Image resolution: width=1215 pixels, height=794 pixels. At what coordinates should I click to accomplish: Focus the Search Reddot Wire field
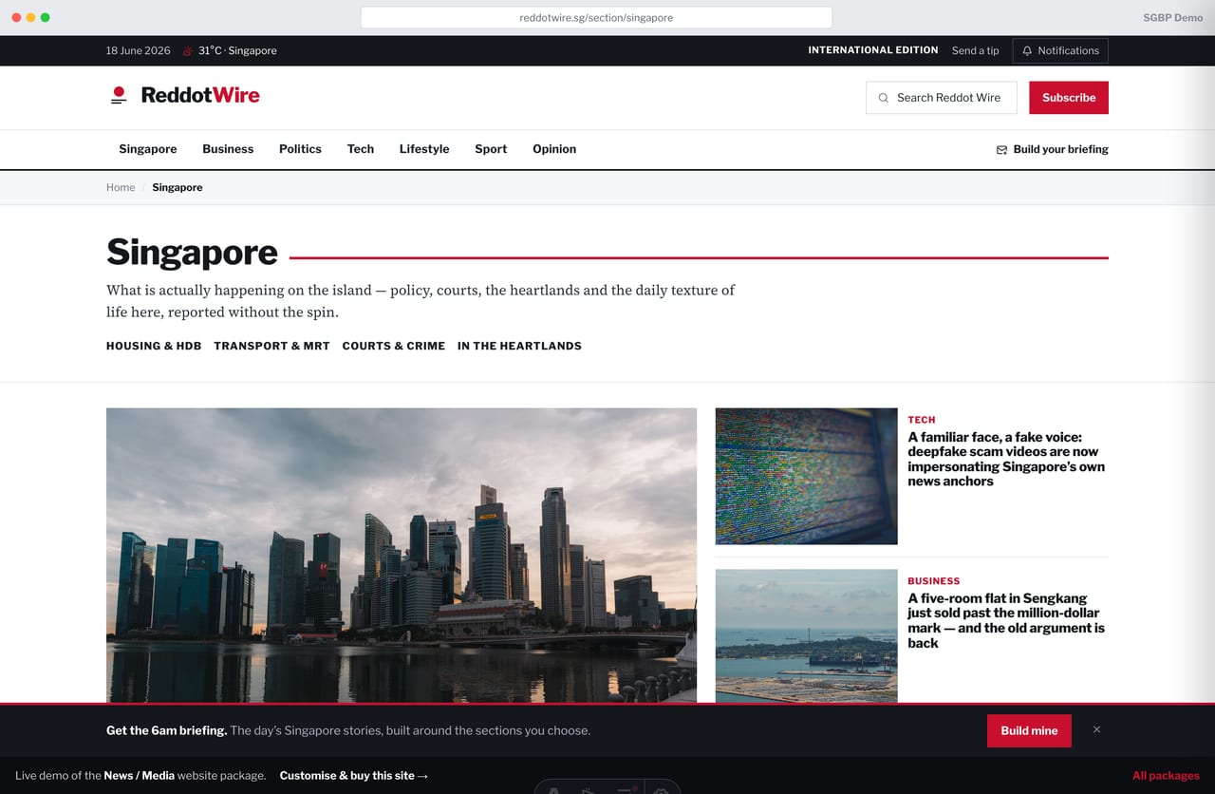[942, 98]
